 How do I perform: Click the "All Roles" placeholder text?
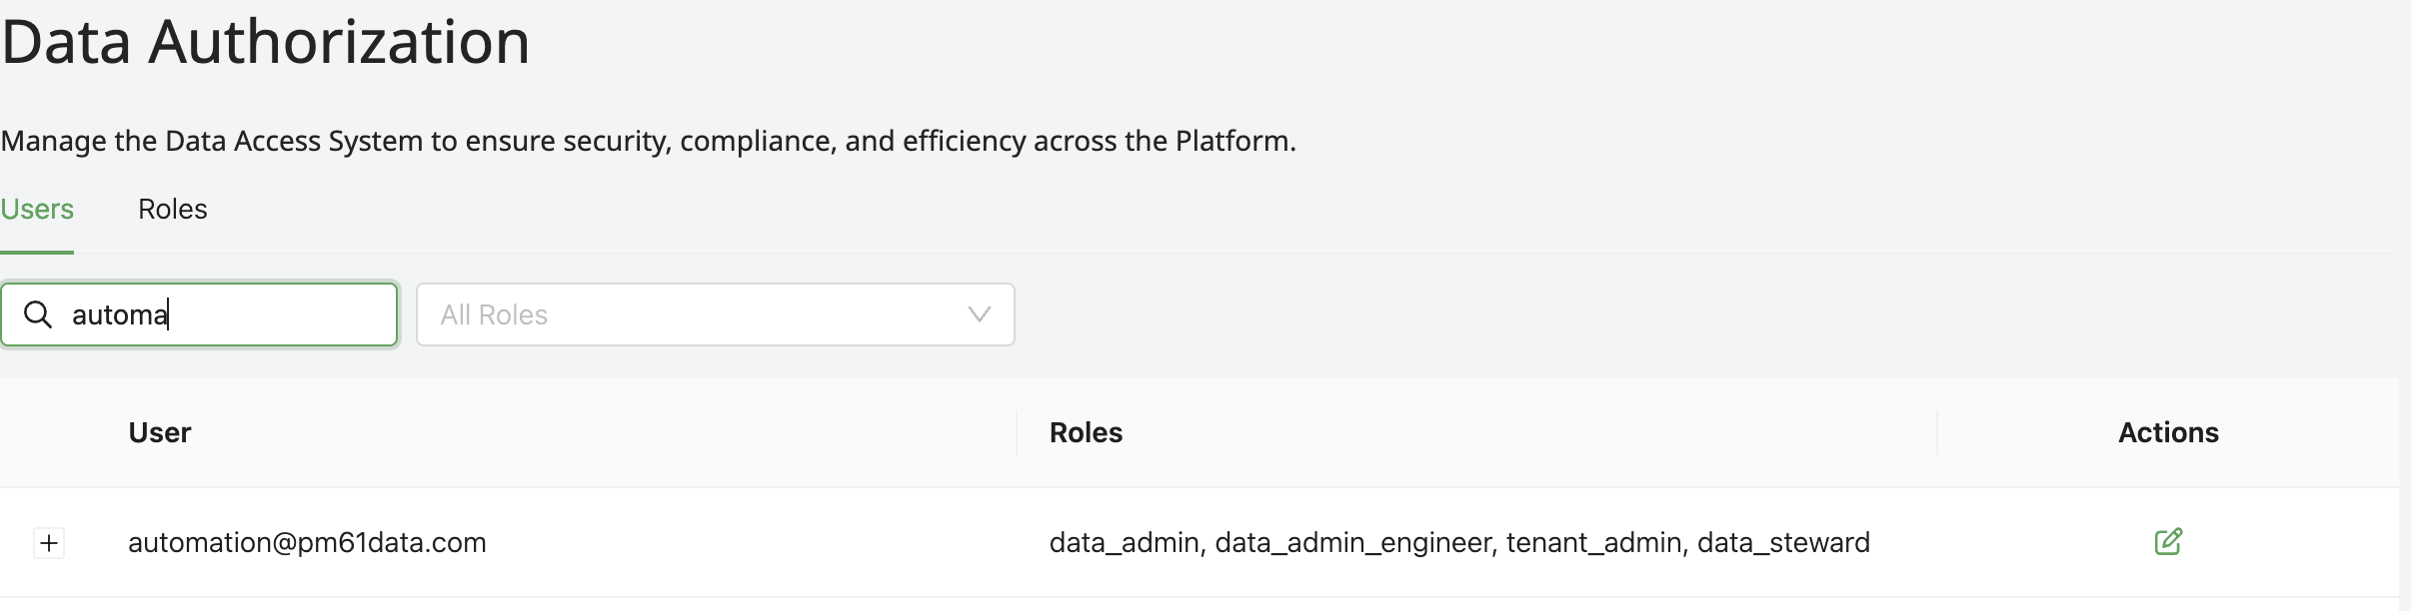[x=494, y=314]
